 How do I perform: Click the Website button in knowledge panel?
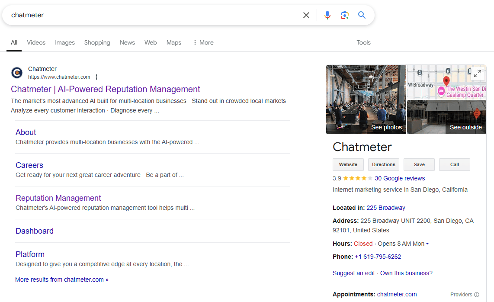348,164
